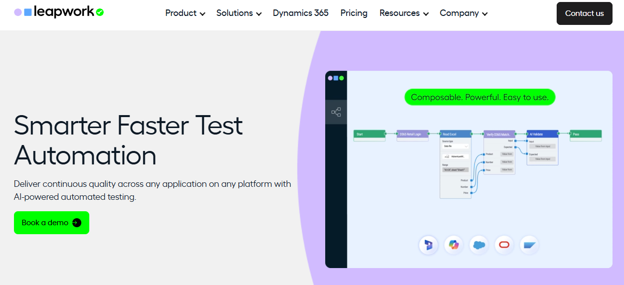624x285 pixels.
Task: Click the Source type label in Read Excel
Action: (x=447, y=142)
